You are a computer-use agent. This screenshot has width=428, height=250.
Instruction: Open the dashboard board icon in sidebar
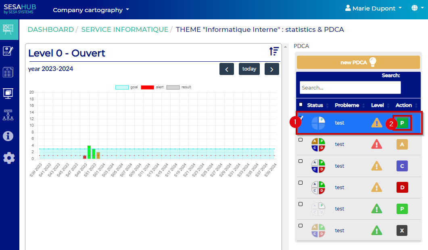9,29
